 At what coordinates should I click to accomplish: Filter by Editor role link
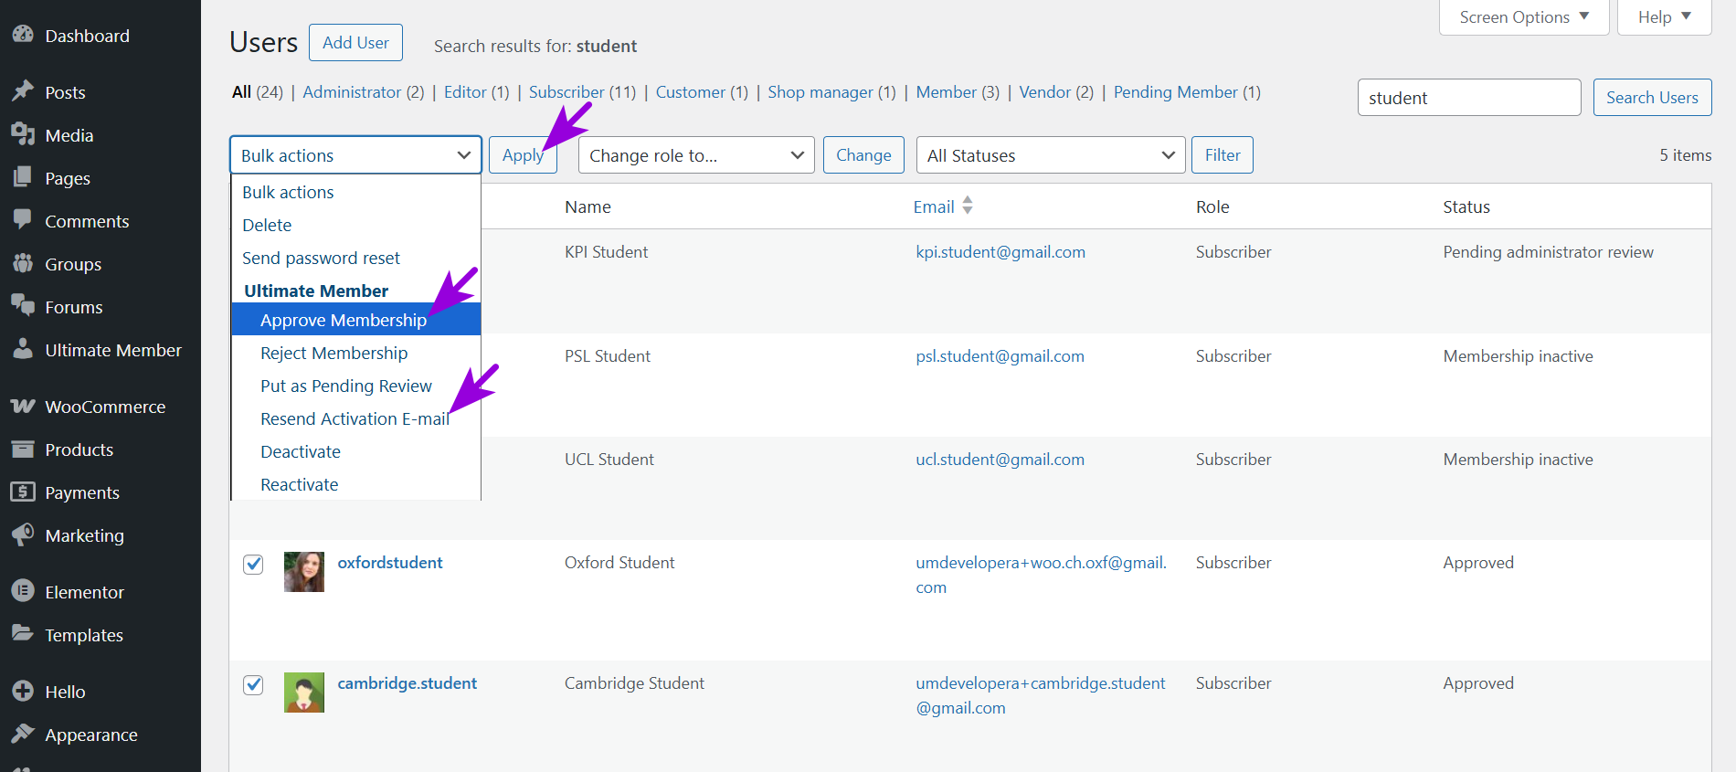coord(465,92)
